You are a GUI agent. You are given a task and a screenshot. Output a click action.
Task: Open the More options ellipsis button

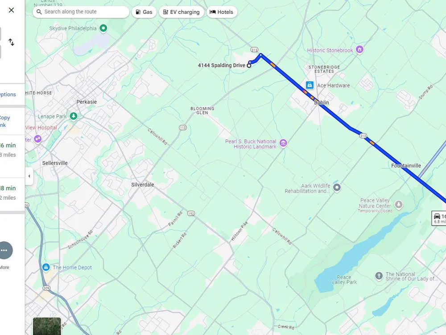[4, 251]
